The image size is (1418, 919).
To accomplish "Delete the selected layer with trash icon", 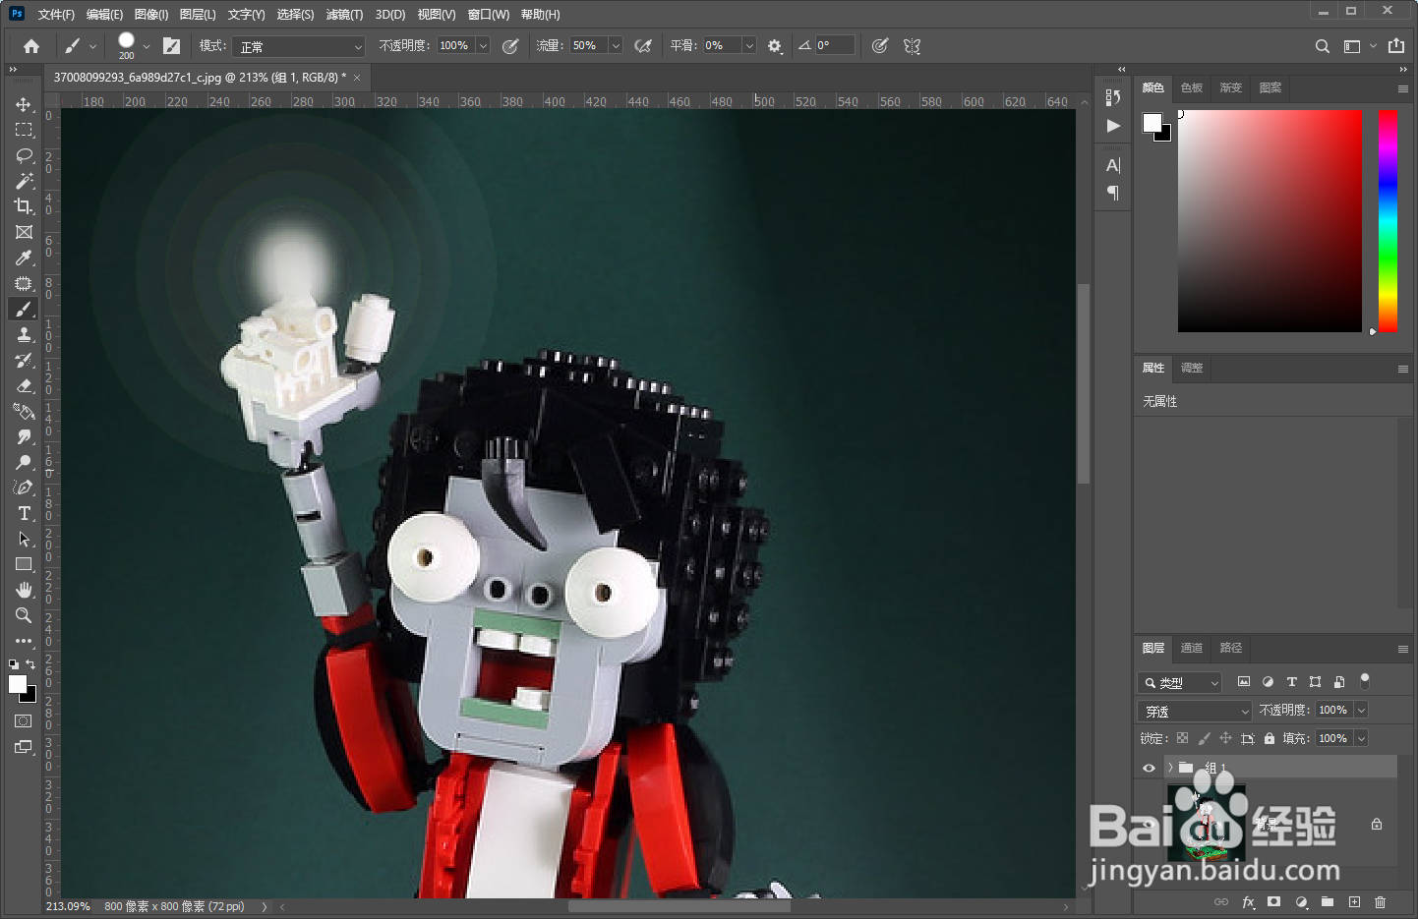I will (1381, 901).
